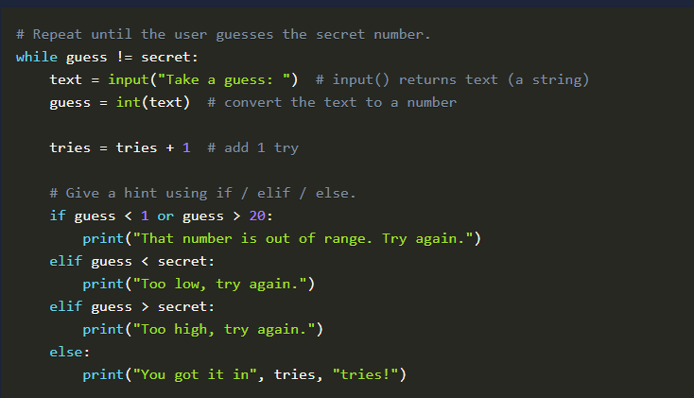Click the 'elif guess > secret' line

click(132, 306)
